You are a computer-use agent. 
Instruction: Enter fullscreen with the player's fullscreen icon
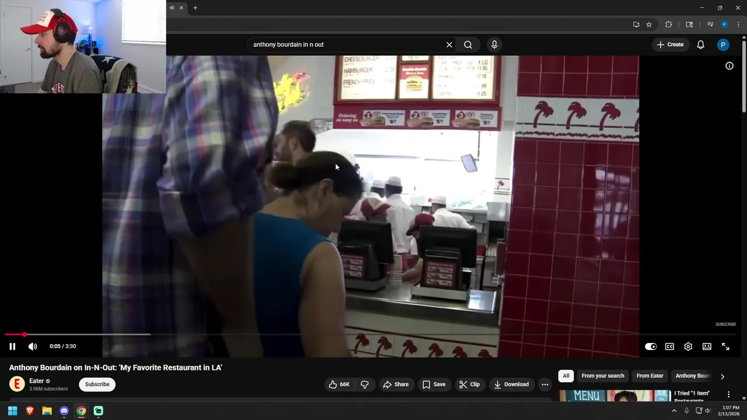(x=725, y=346)
